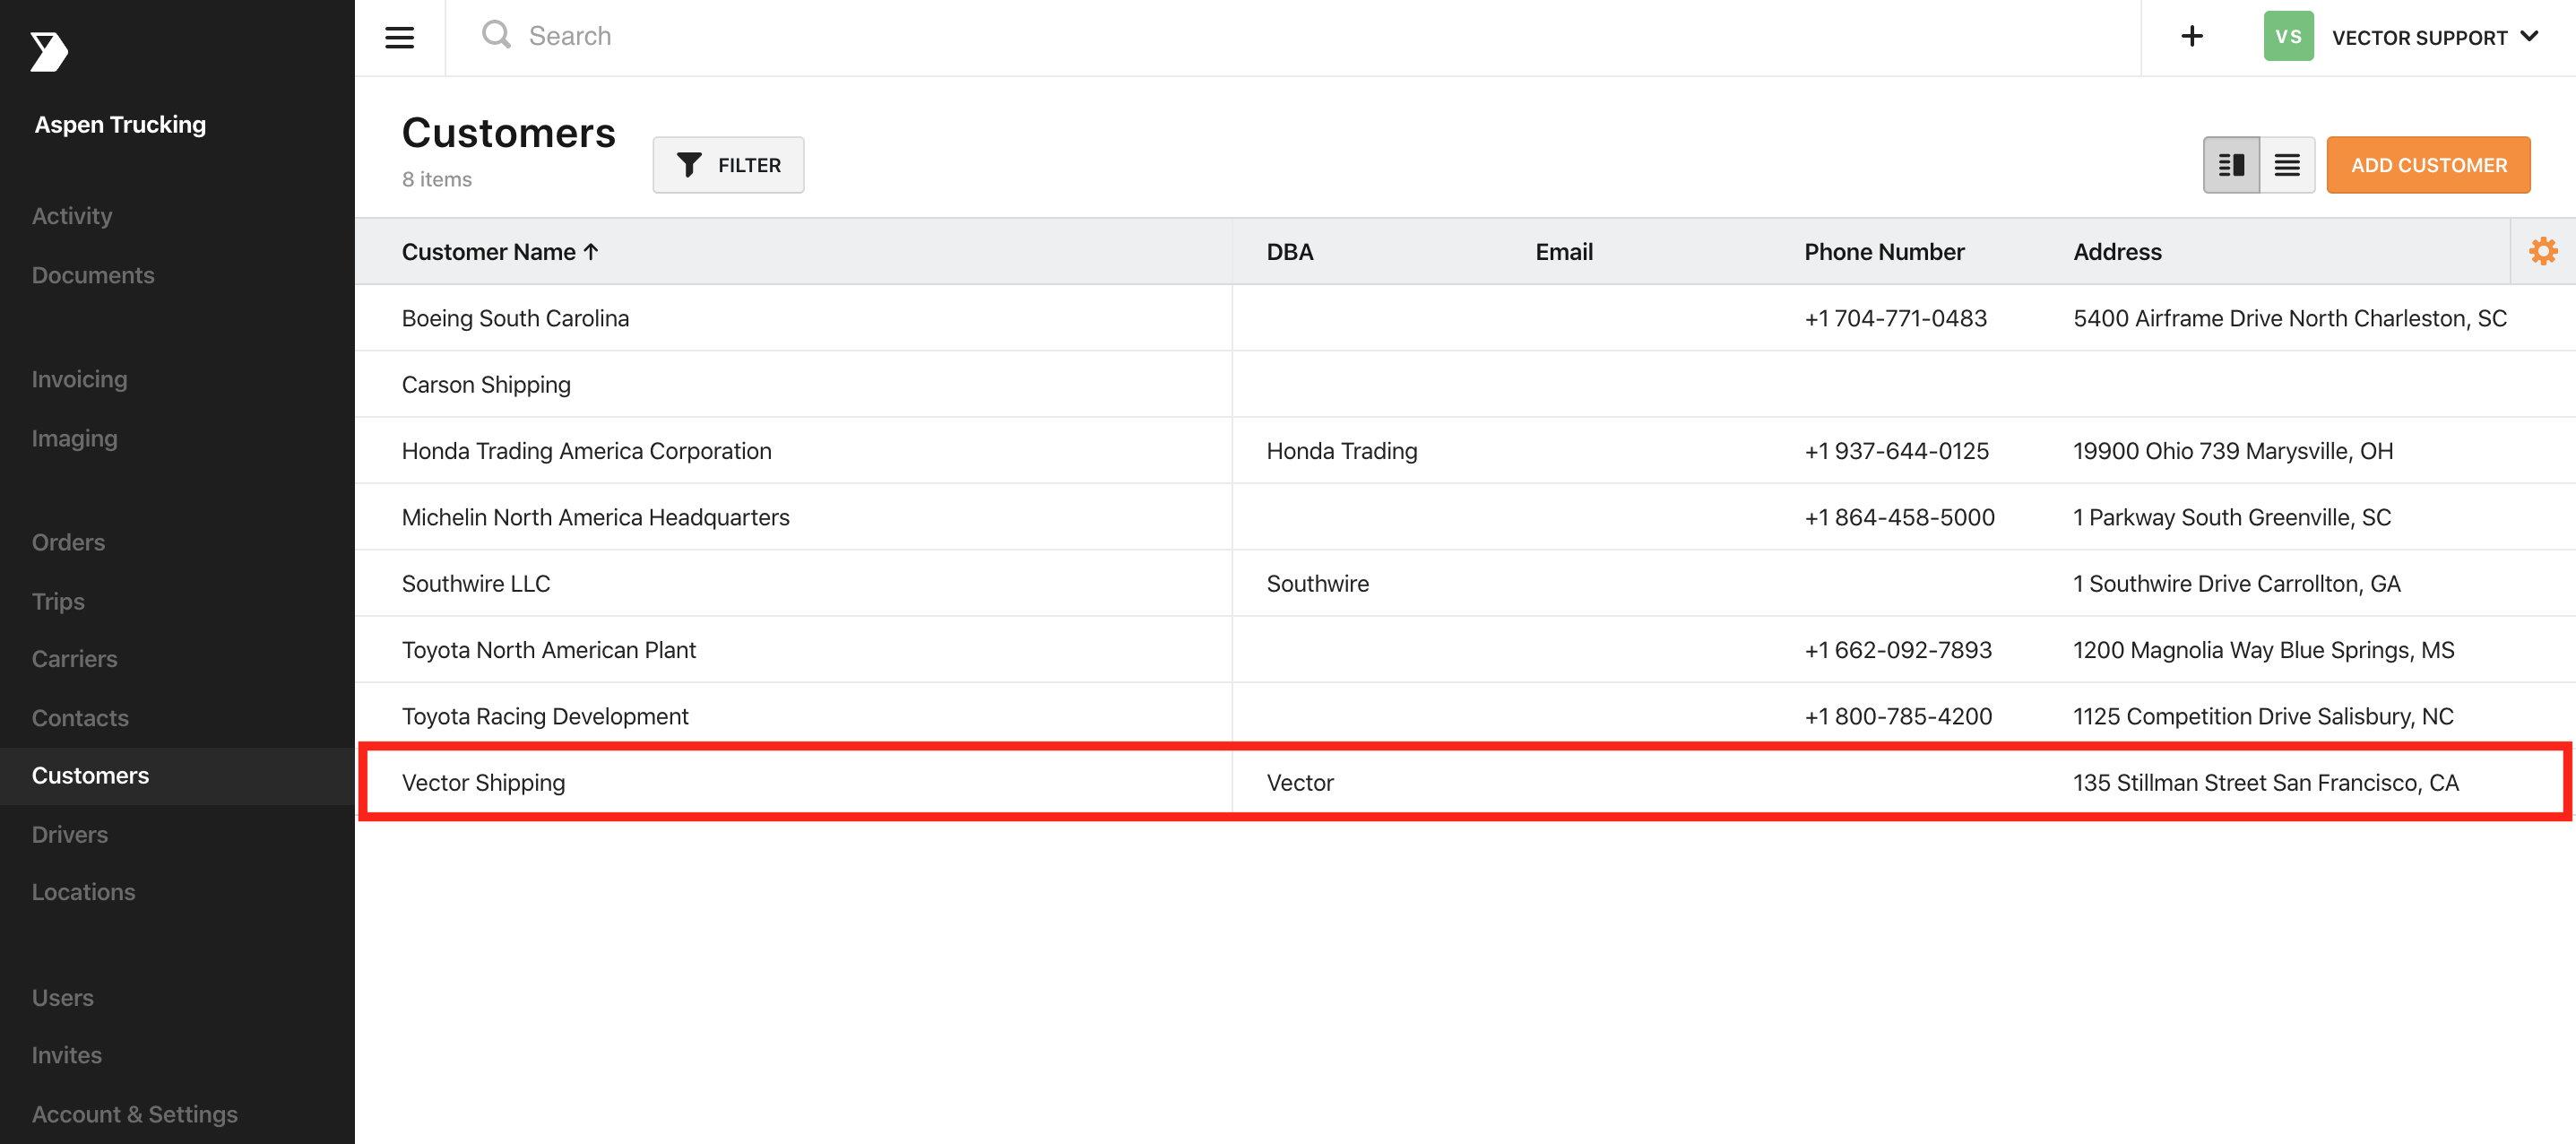Screen dimensions: 2576x1144
Task: Click address 1 Southwire Drive Carrollton
Action: 2236,583
